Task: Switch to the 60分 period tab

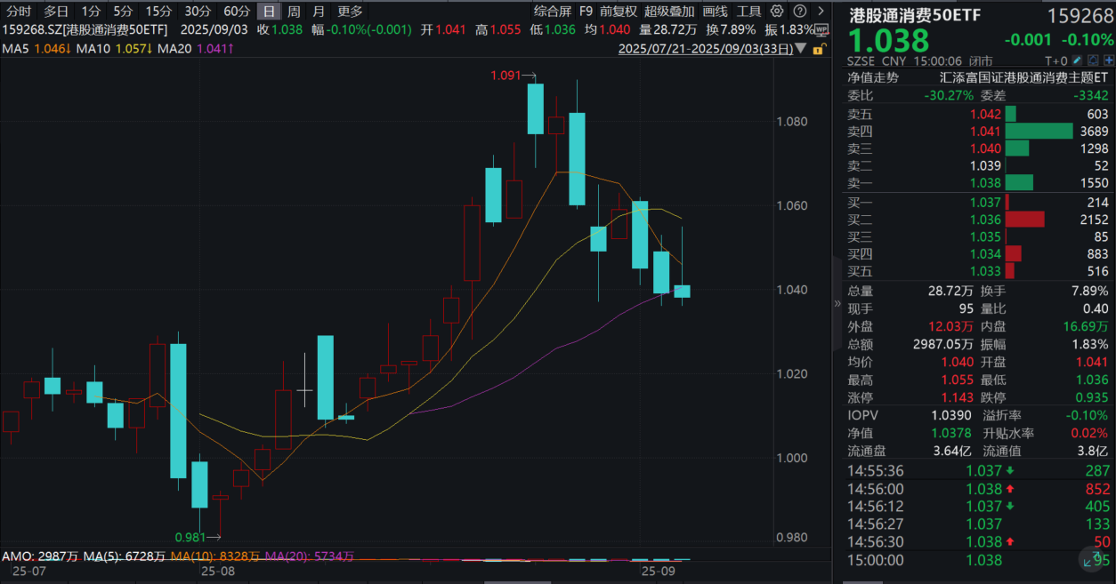Action: [237, 12]
